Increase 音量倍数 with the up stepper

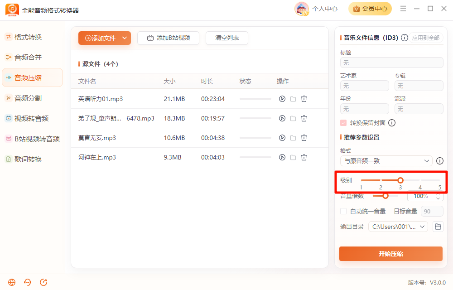point(438,194)
